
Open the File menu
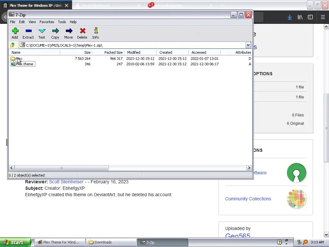pos(13,22)
